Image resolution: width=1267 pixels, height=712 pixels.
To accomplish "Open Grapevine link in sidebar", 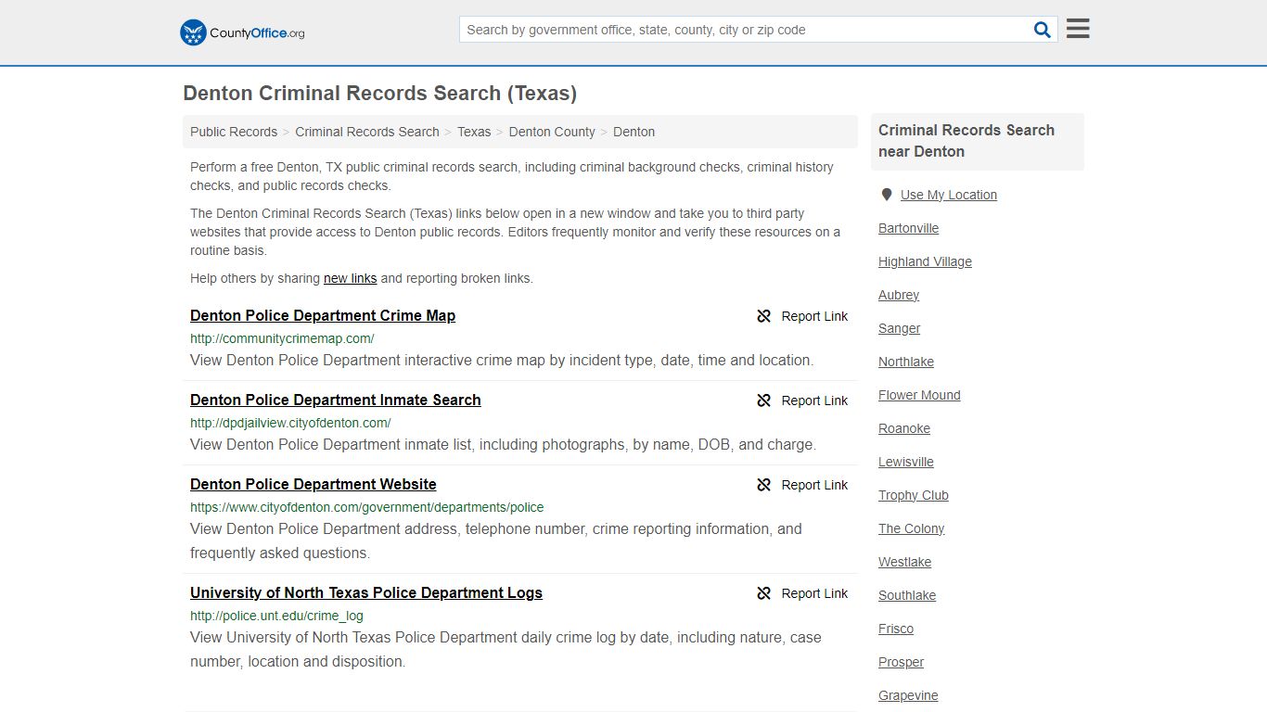I will 909,695.
